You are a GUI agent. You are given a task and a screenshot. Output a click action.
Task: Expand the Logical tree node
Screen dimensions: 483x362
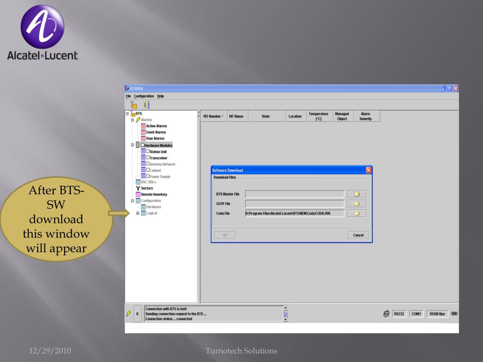[138, 213]
